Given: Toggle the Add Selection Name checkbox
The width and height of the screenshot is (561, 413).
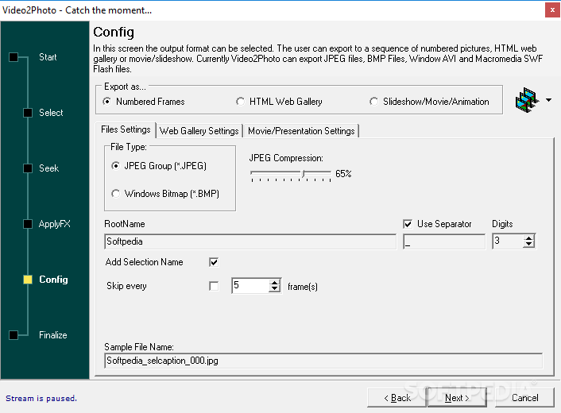Looking at the screenshot, I should (x=214, y=262).
